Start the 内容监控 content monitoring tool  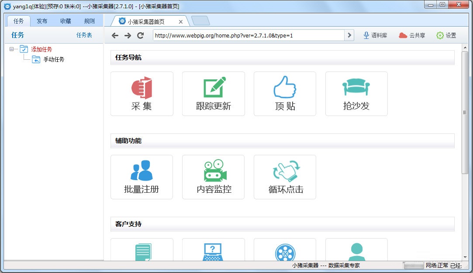(x=213, y=177)
